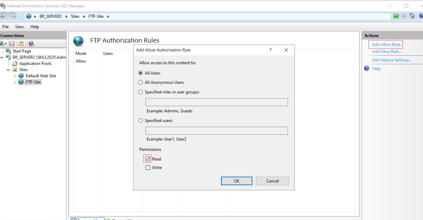Viewport: 423px width, 220px height.
Task: Expand the FTP-Site tree node
Action: tap(15, 82)
